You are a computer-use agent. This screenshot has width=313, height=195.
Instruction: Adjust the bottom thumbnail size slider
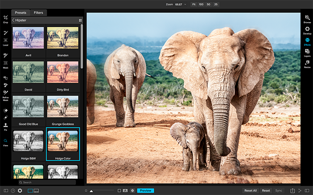[92, 191]
